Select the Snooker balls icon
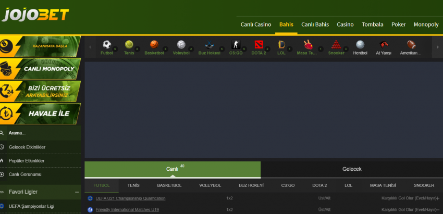 click(x=336, y=44)
